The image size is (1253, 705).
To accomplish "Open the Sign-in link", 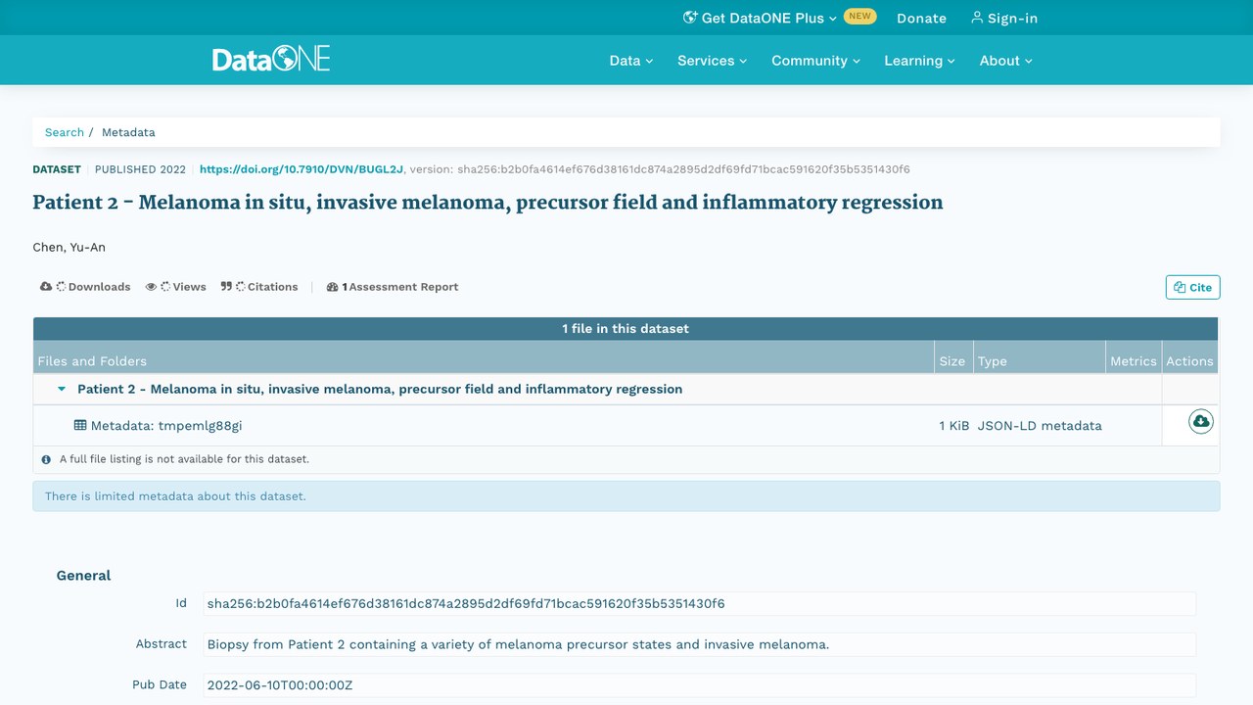I will point(1003,18).
